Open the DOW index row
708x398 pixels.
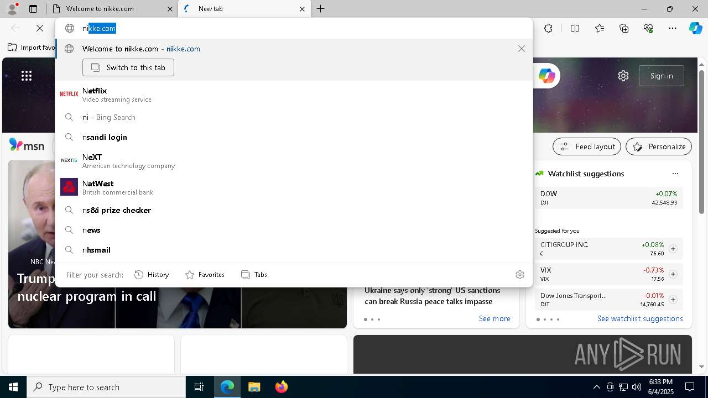coord(609,198)
